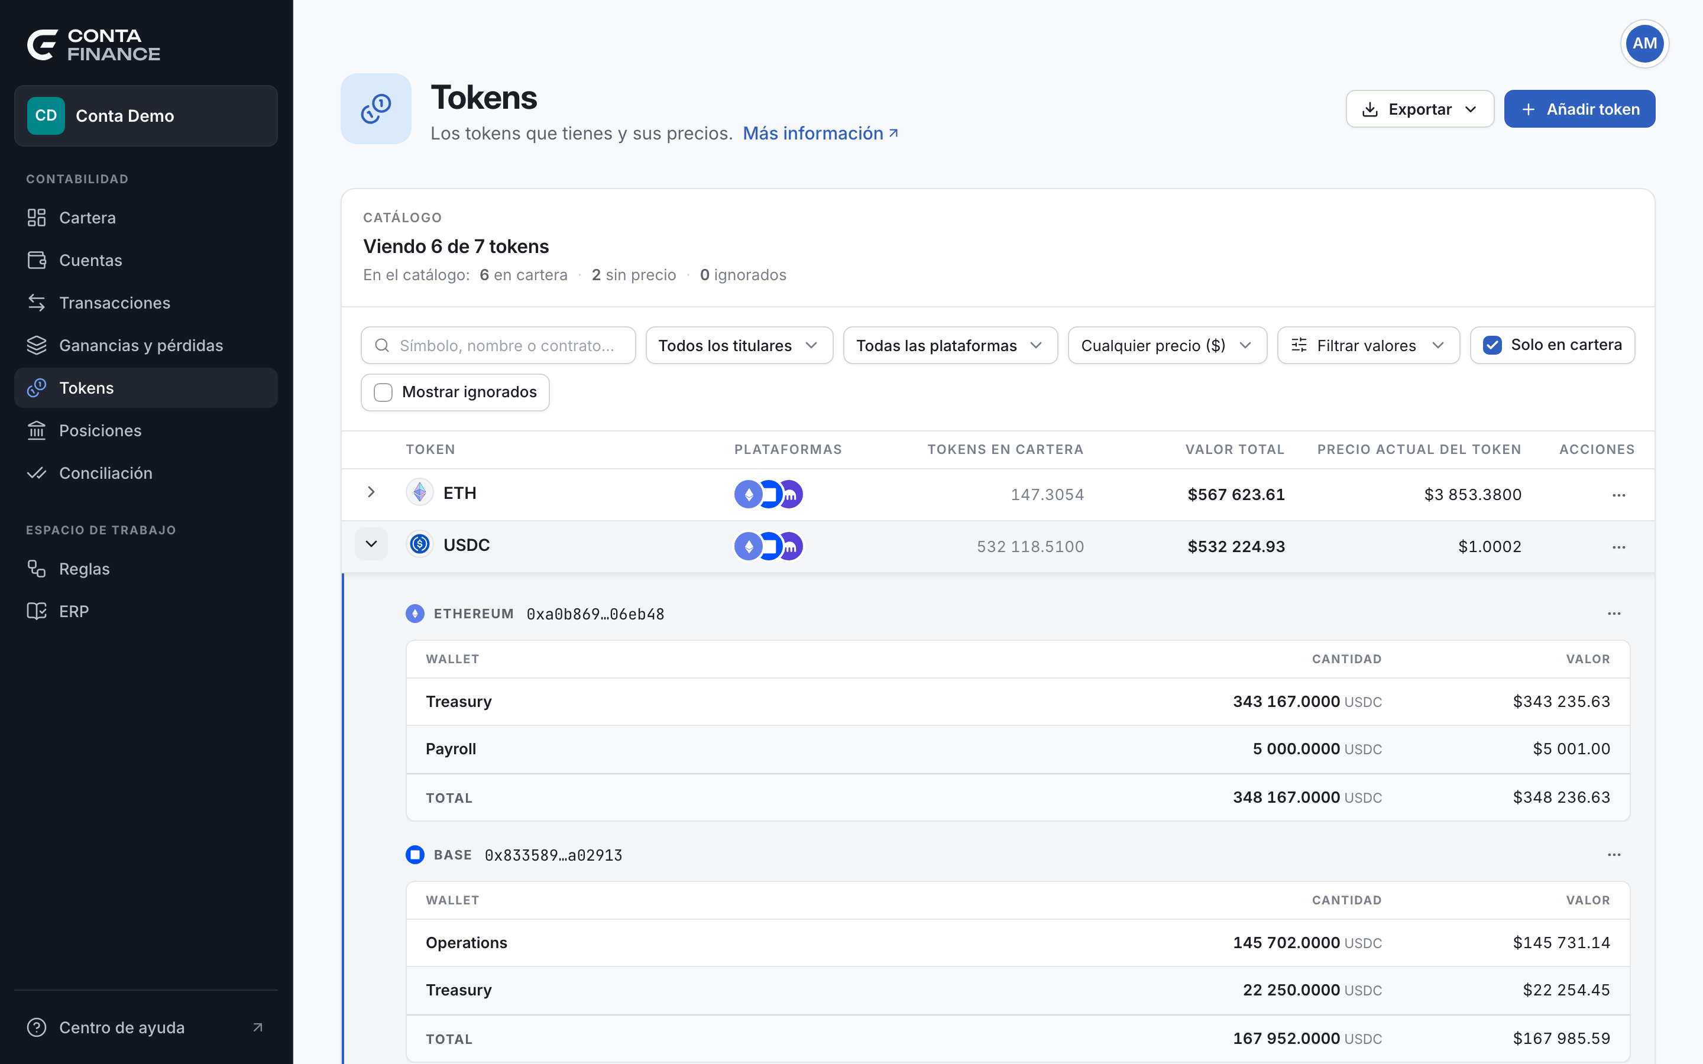This screenshot has height=1064, width=1703.
Task: Click the search magnifier icon
Action: pos(381,346)
